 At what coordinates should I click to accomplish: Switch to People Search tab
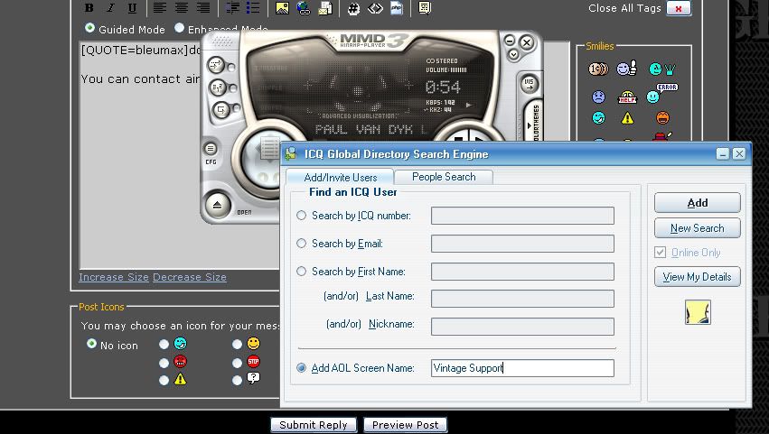(444, 177)
